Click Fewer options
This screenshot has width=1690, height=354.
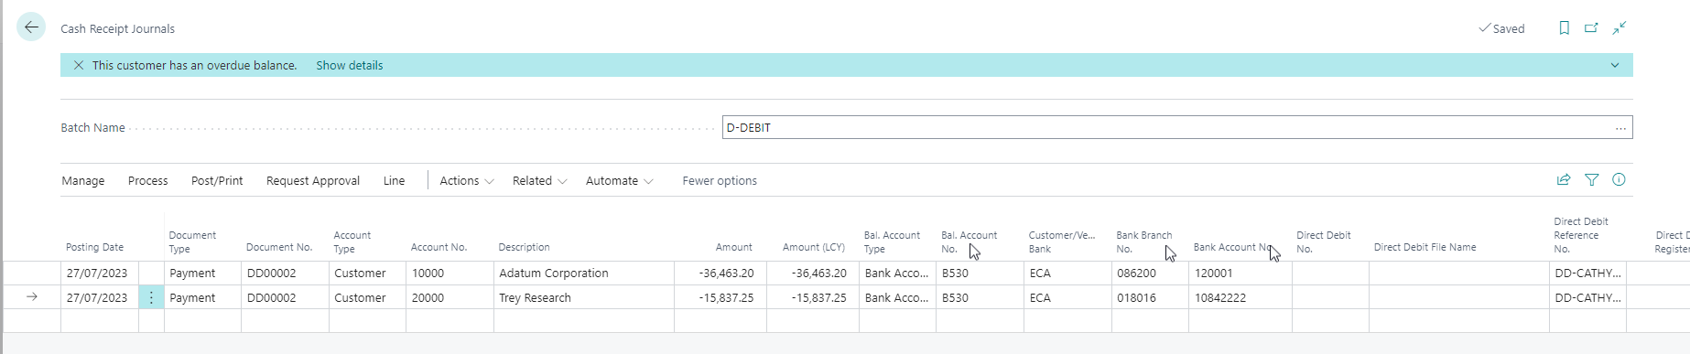[x=720, y=181]
